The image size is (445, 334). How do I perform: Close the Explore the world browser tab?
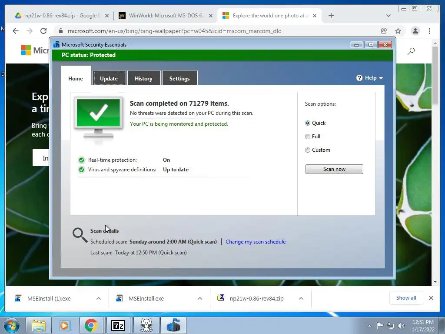tap(315, 16)
